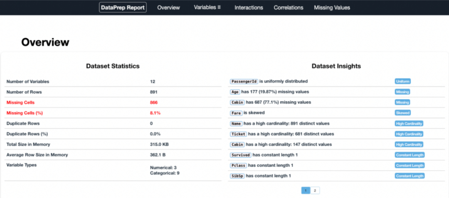Click the Cabin tag in missing values row

[x=237, y=102]
